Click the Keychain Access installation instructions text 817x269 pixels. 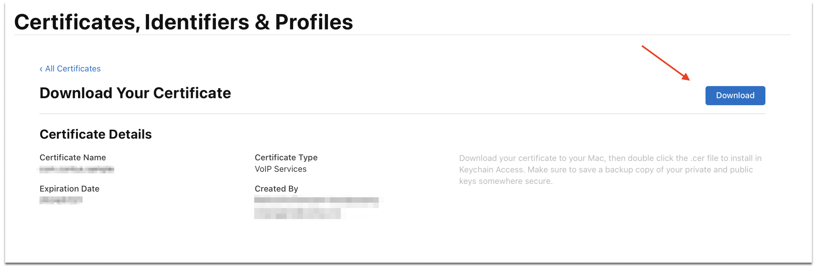click(610, 170)
